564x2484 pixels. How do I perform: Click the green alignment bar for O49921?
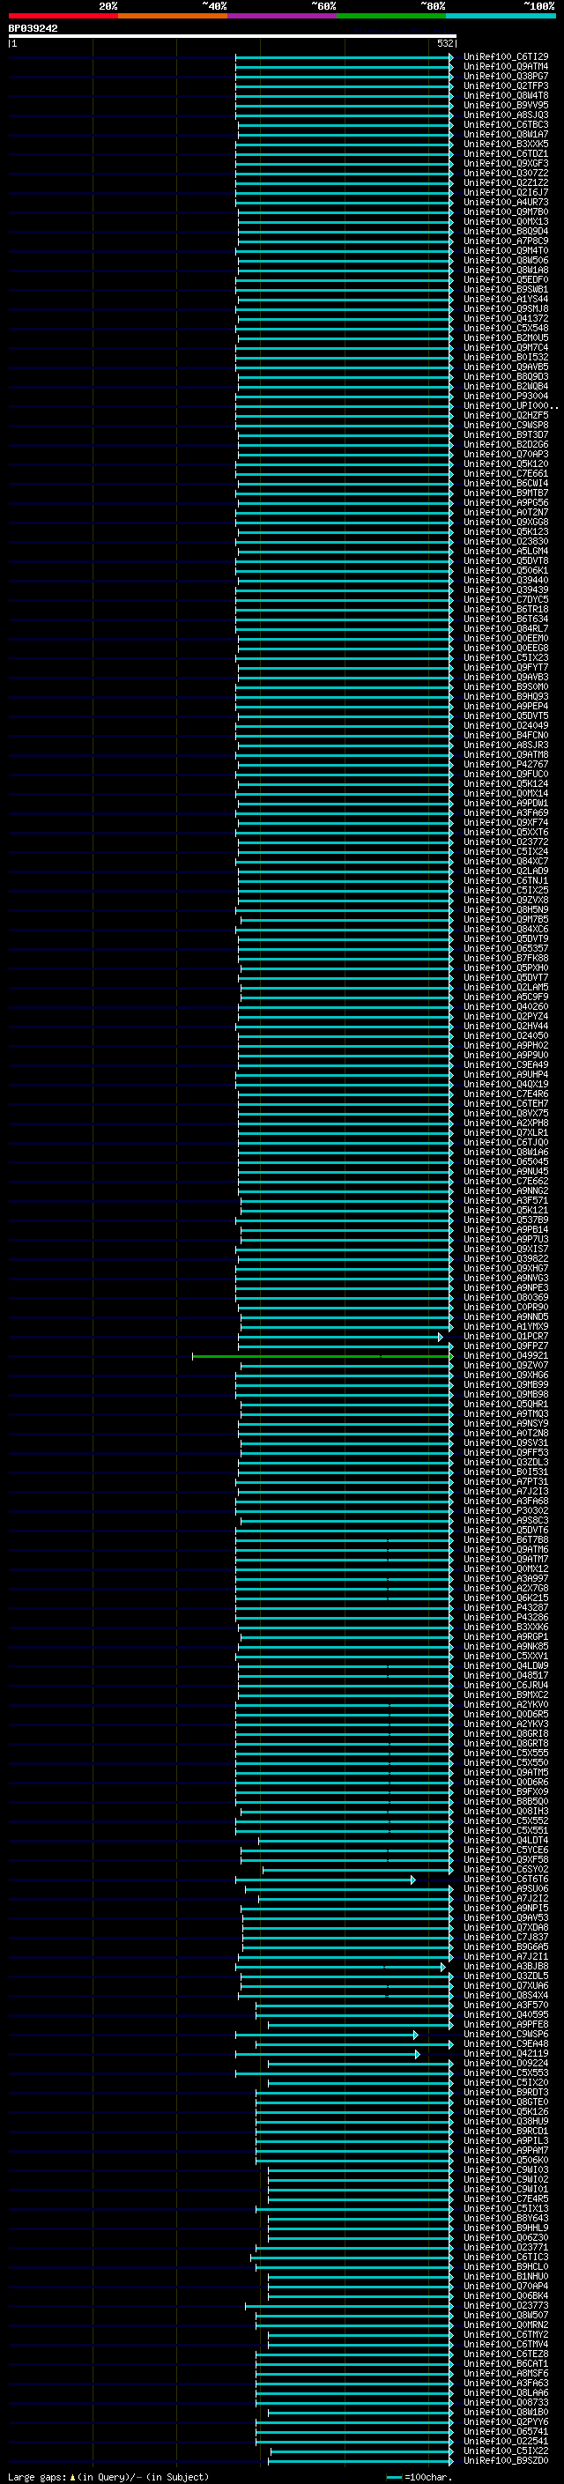pyautogui.click(x=322, y=1356)
